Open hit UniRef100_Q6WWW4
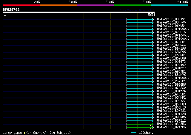191x135 pixels. [x=171, y=26]
